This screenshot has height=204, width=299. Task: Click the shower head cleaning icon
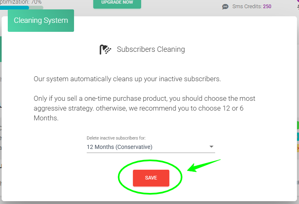pyautogui.click(x=106, y=50)
